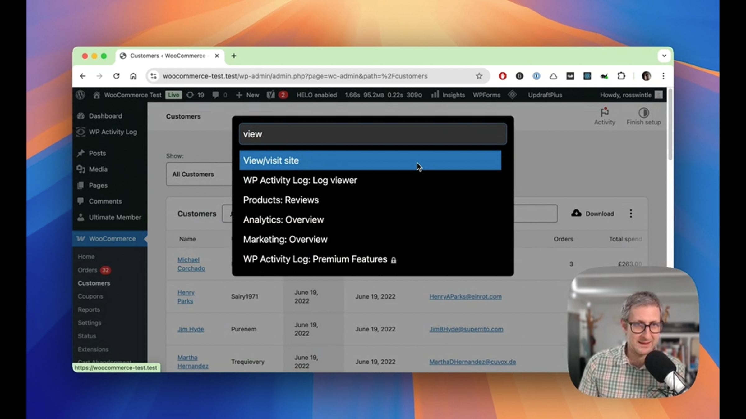This screenshot has height=419, width=746.
Task: Reload the page with the refresh icon
Action: coord(116,76)
